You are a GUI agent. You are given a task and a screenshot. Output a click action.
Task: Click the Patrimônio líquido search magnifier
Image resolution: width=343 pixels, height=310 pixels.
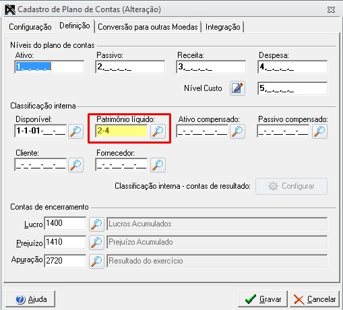pos(158,131)
